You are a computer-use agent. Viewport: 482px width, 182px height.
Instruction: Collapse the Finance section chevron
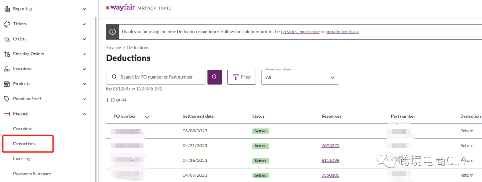[x=84, y=114]
